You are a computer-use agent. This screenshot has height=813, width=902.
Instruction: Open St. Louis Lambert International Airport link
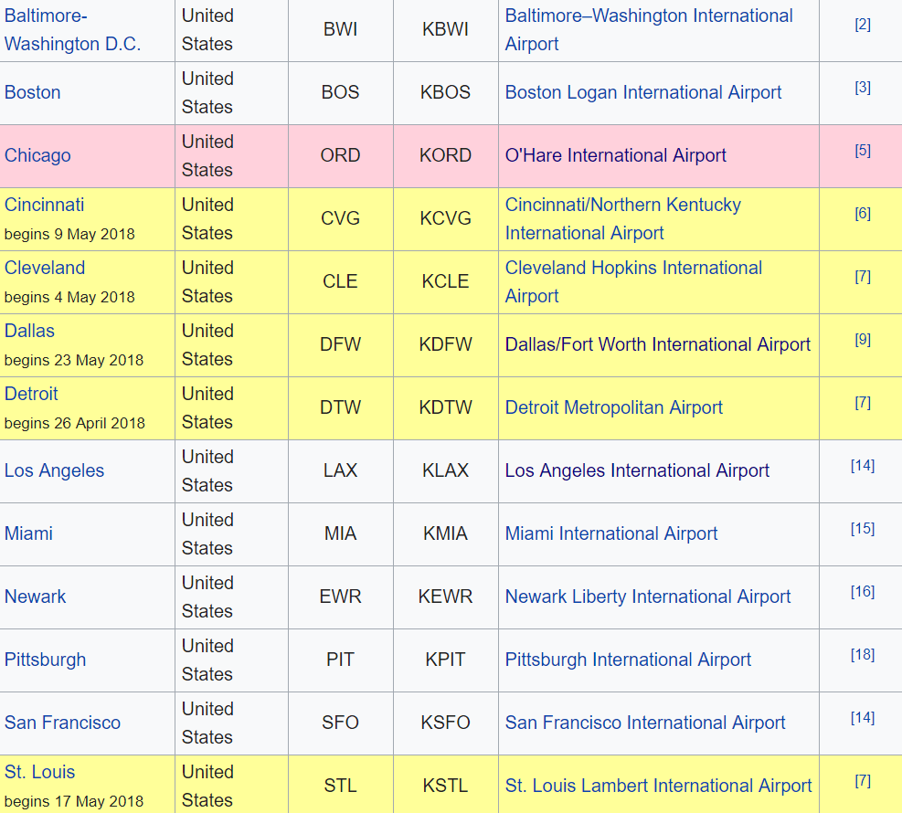click(658, 786)
